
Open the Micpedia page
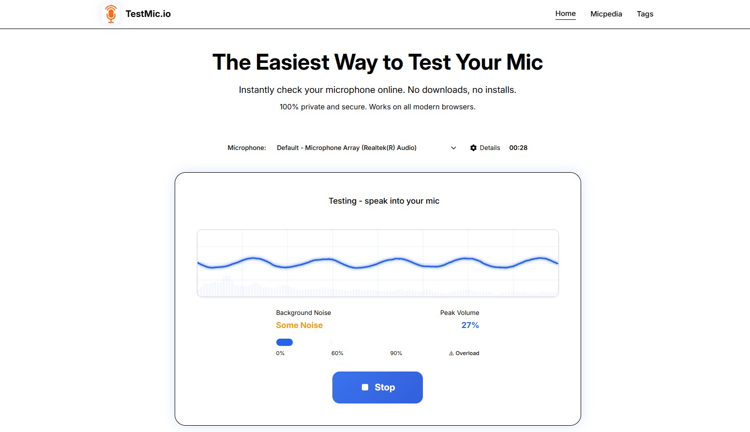tap(606, 14)
